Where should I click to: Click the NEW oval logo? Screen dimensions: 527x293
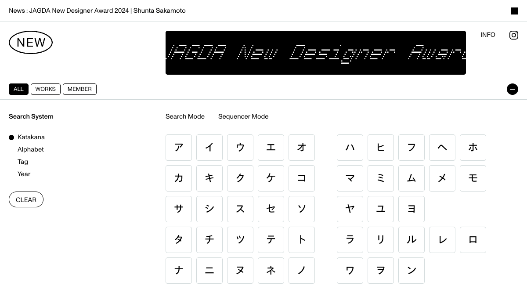click(31, 43)
